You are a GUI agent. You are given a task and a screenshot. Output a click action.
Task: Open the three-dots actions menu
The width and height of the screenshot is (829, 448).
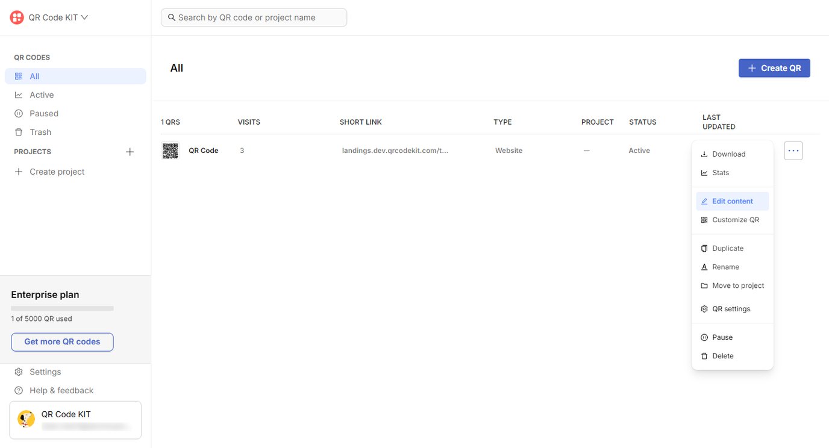tap(793, 151)
